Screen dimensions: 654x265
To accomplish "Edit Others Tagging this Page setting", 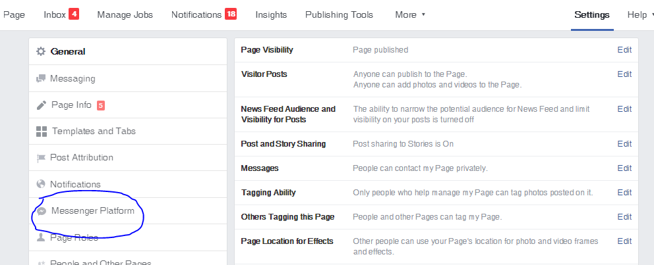I will [624, 217].
